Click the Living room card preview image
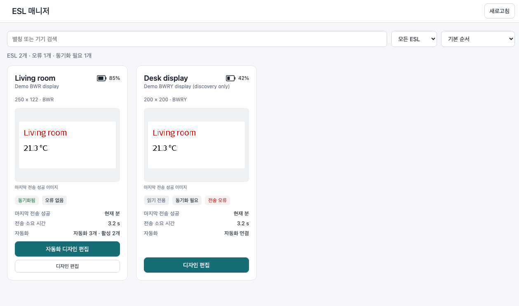The width and height of the screenshot is (519, 306). tap(67, 145)
